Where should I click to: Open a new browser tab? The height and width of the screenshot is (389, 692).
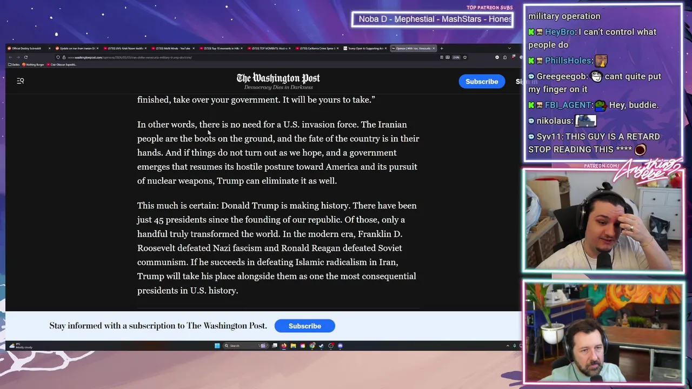(442, 48)
